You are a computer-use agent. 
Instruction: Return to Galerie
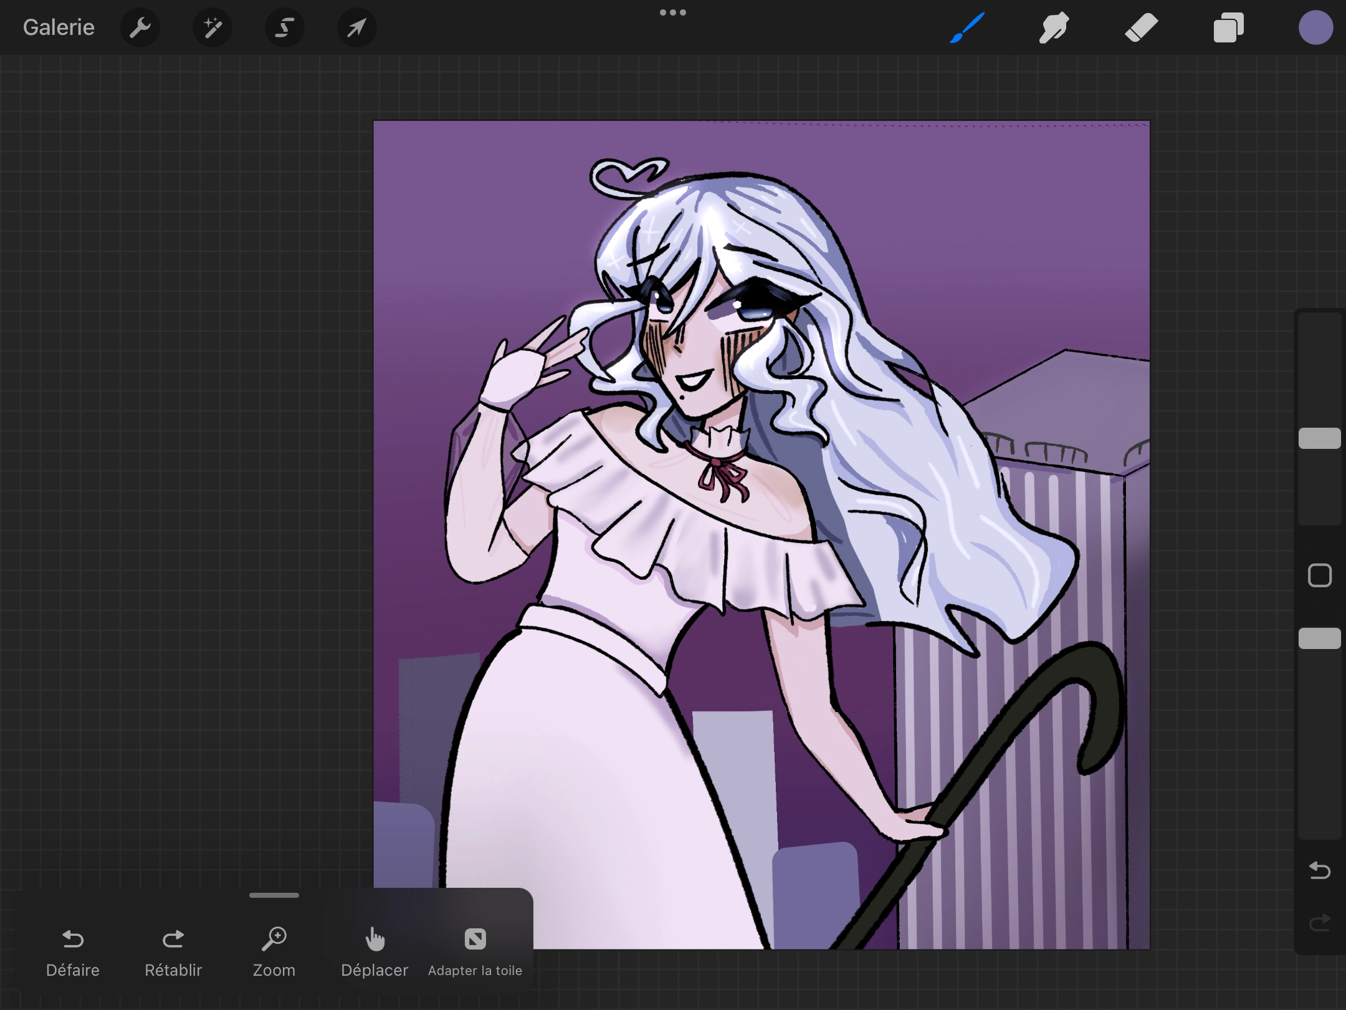coord(59,27)
